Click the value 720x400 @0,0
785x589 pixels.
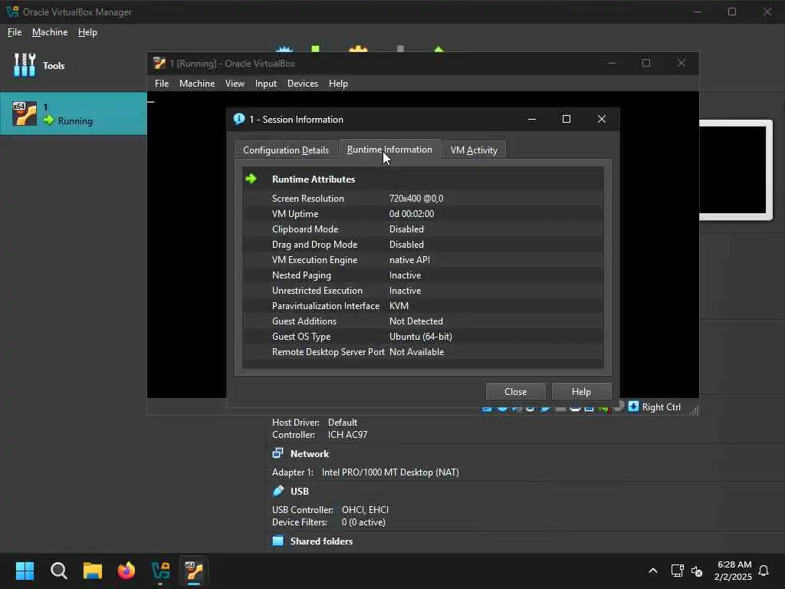(416, 199)
